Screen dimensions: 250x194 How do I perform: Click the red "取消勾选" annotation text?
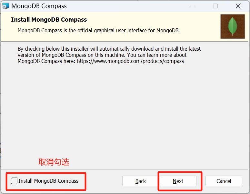pos(54,162)
